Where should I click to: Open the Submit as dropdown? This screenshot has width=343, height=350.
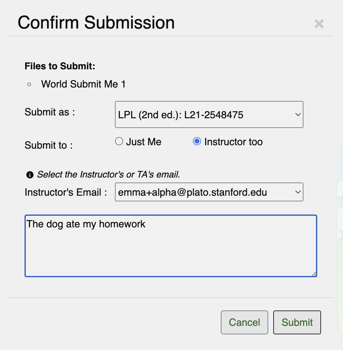click(209, 114)
